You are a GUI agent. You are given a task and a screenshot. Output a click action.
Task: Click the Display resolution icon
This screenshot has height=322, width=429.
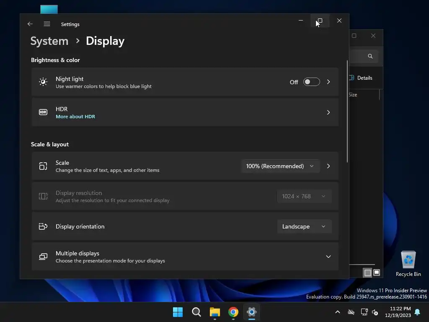pos(43,196)
